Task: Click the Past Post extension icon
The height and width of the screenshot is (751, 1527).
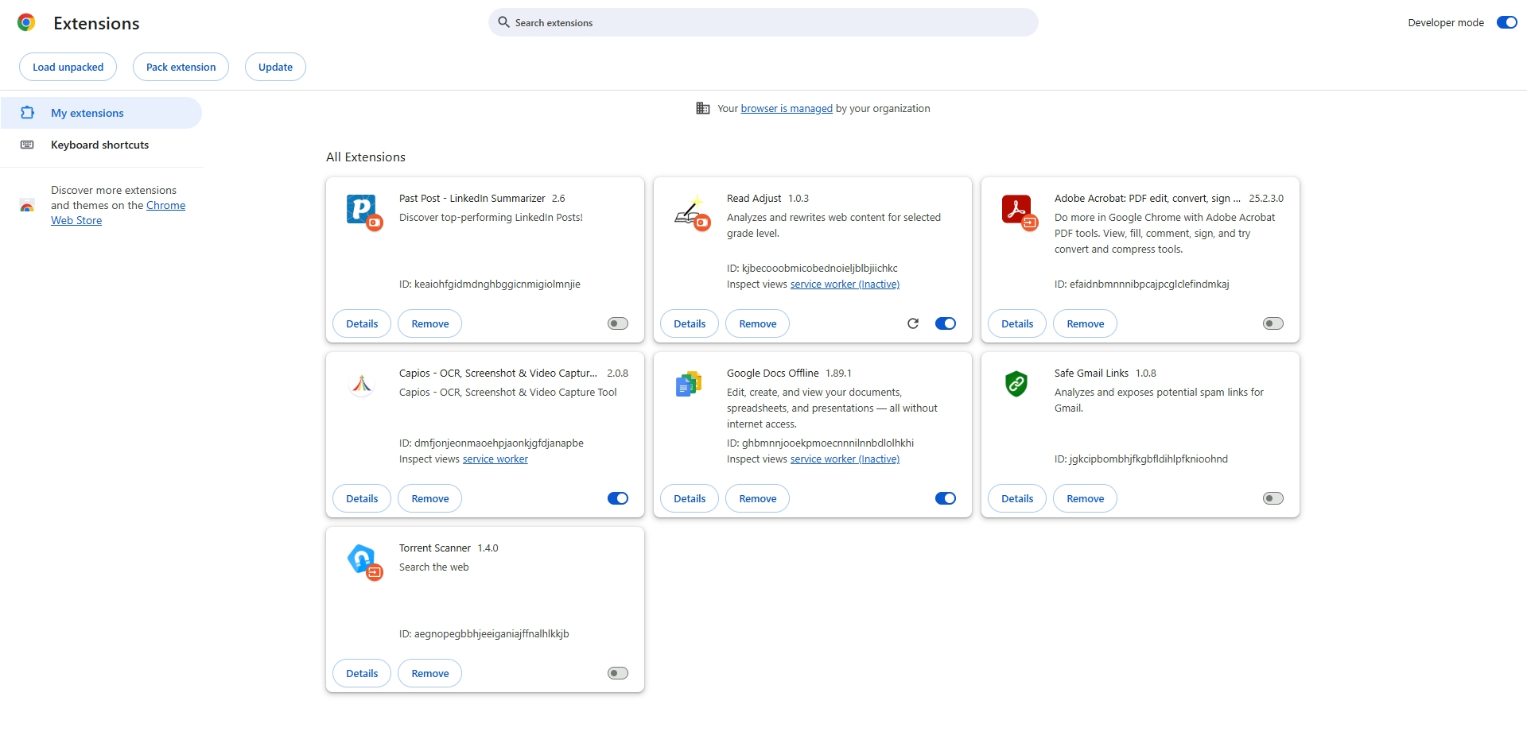Action: pos(364,211)
